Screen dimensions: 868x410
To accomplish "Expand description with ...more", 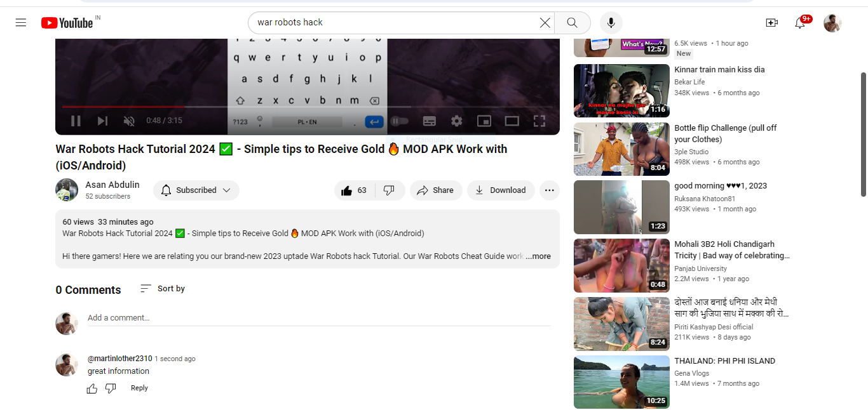I will [538, 256].
